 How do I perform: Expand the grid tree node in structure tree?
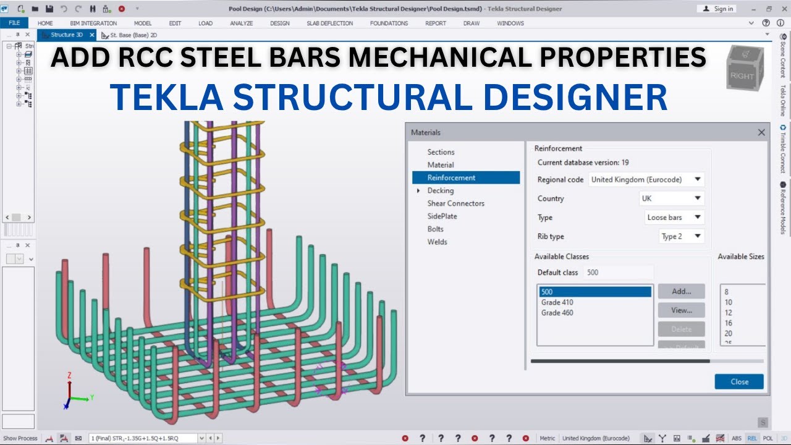click(x=19, y=71)
